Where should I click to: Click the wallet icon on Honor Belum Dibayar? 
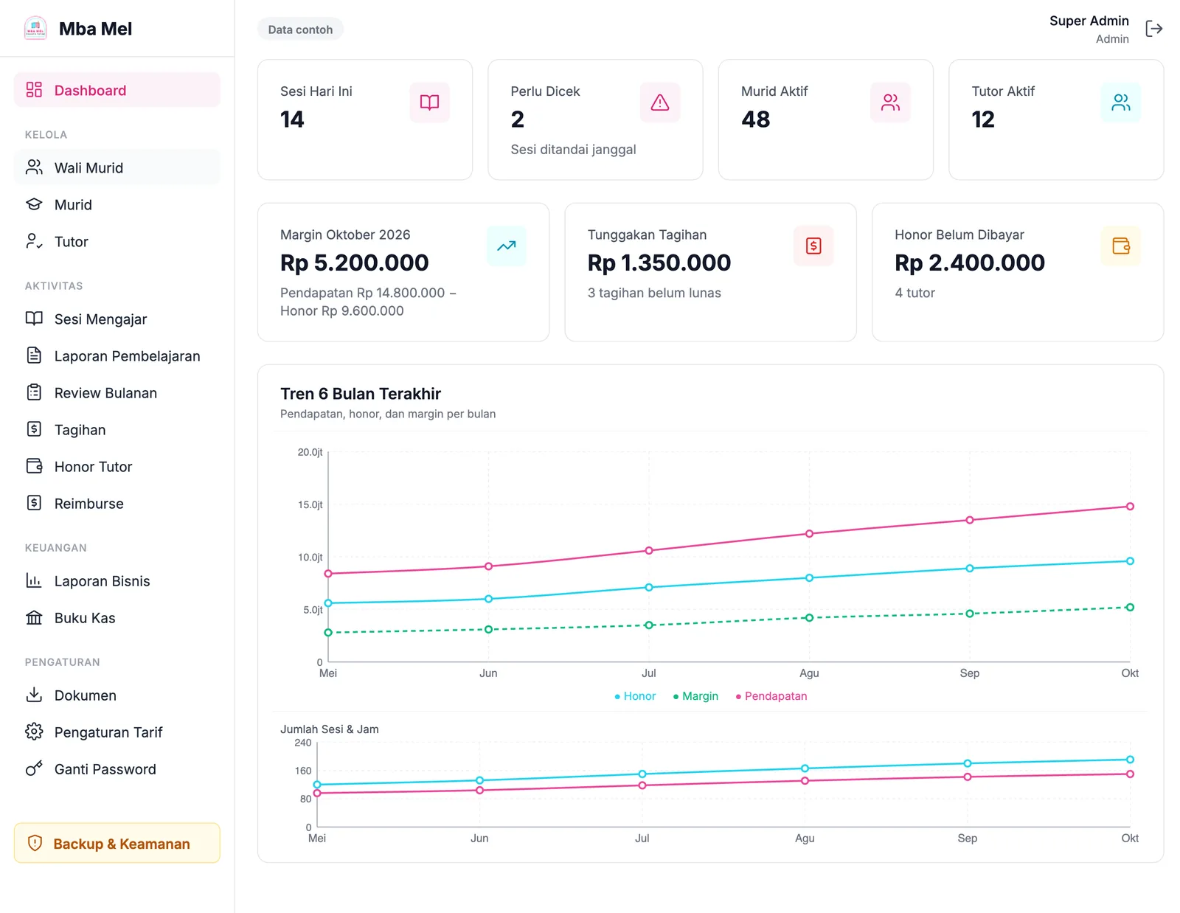tap(1121, 246)
